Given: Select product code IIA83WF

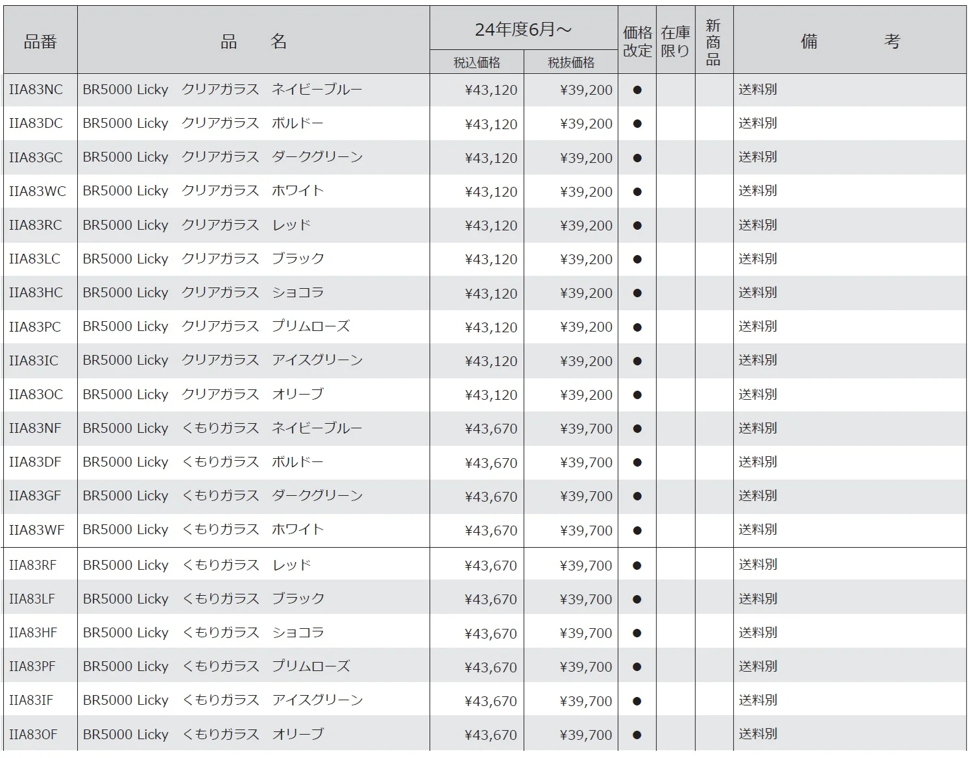Looking at the screenshot, I should click(x=36, y=530).
